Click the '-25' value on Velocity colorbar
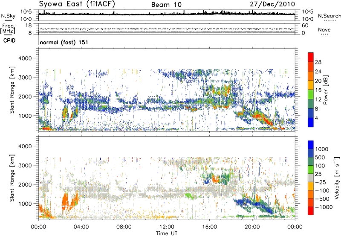Screen dimensions: 341x236 point(320,182)
